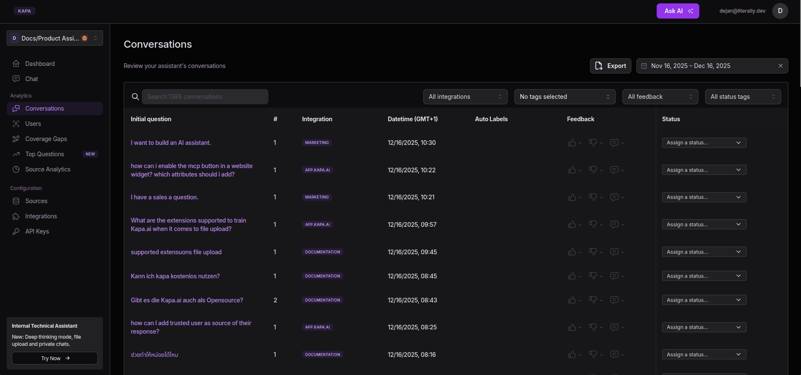Thumbs up the Opensource question row
This screenshot has width=801, height=375.
(x=572, y=300)
